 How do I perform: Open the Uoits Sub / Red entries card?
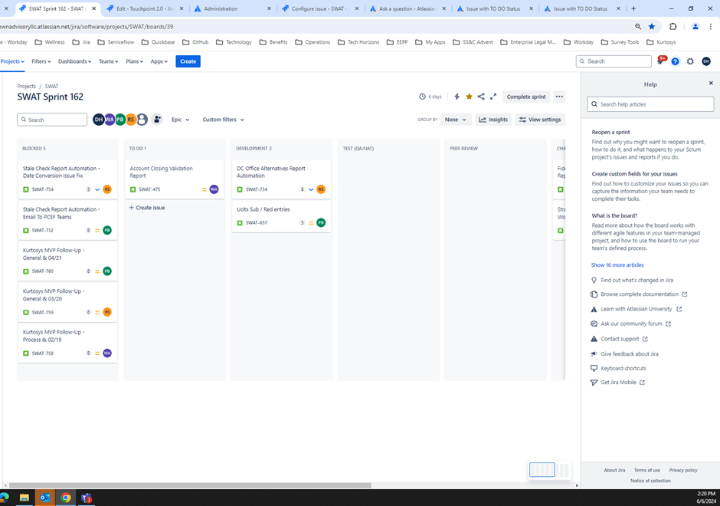[281, 215]
